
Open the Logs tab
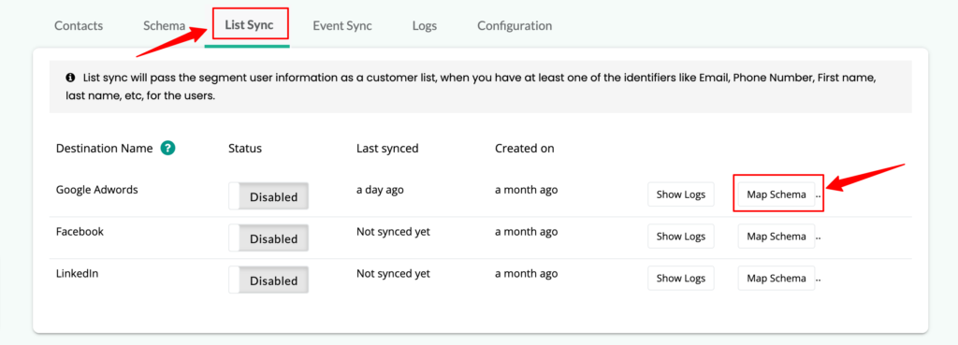[x=425, y=25]
